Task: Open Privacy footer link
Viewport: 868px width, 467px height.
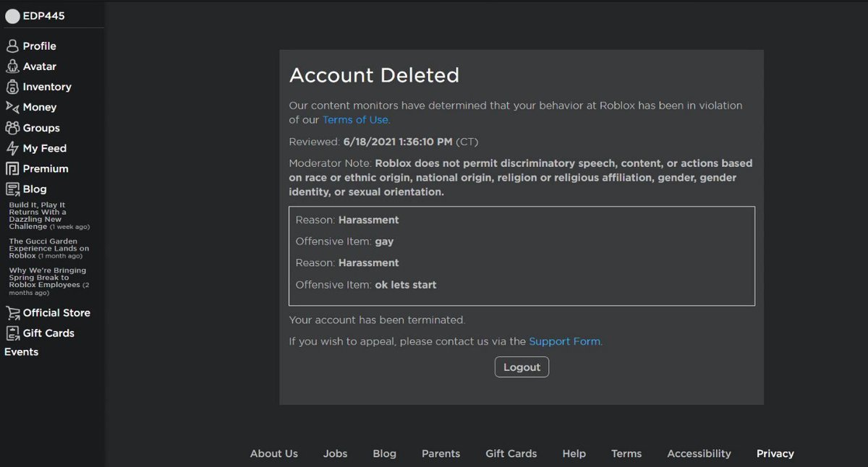Action: pyautogui.click(x=775, y=454)
